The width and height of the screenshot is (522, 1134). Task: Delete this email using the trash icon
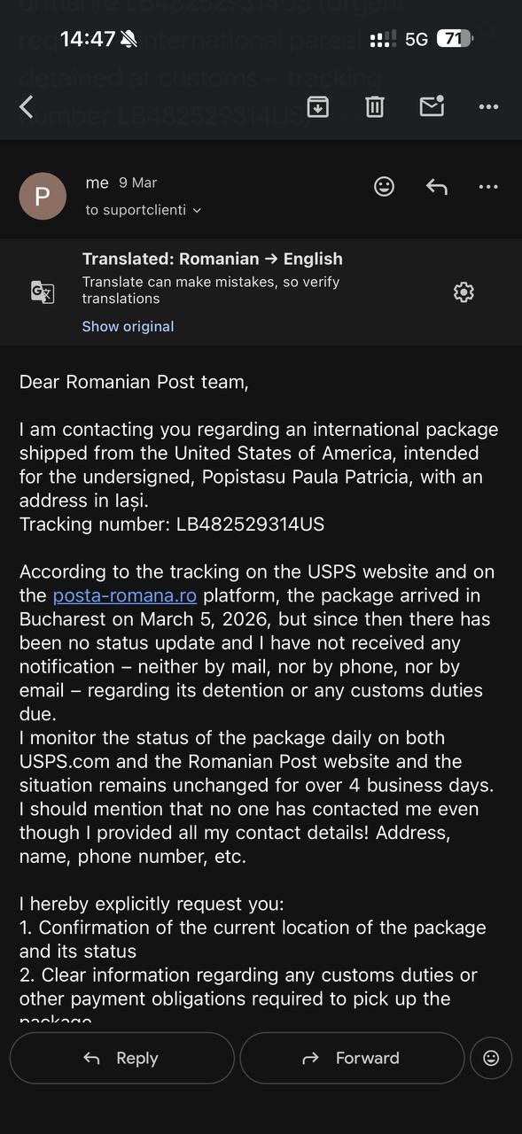tap(374, 105)
